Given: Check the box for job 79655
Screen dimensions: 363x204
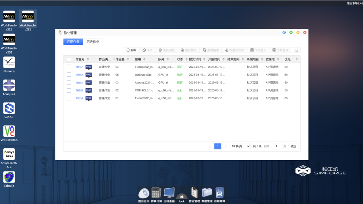Looking at the screenshot, I should [x=69, y=75].
